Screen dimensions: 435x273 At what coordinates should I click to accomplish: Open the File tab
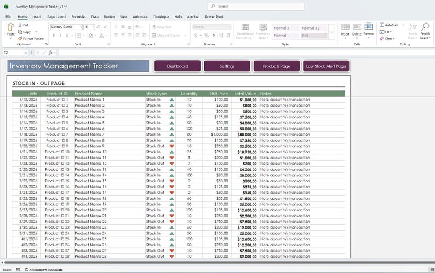[8, 16]
